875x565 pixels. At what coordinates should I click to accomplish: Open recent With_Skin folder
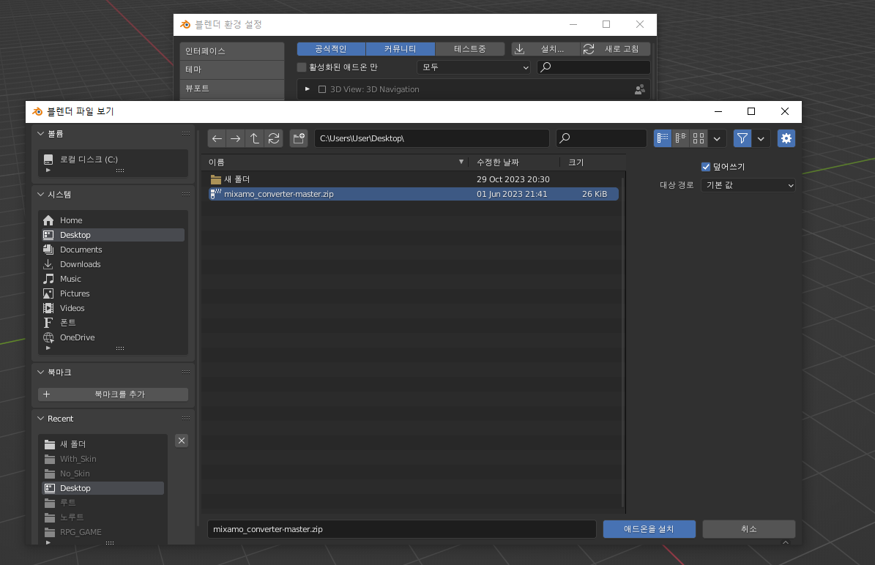click(103, 459)
